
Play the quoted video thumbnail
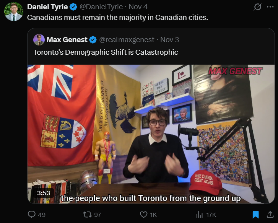[x=151, y=134]
